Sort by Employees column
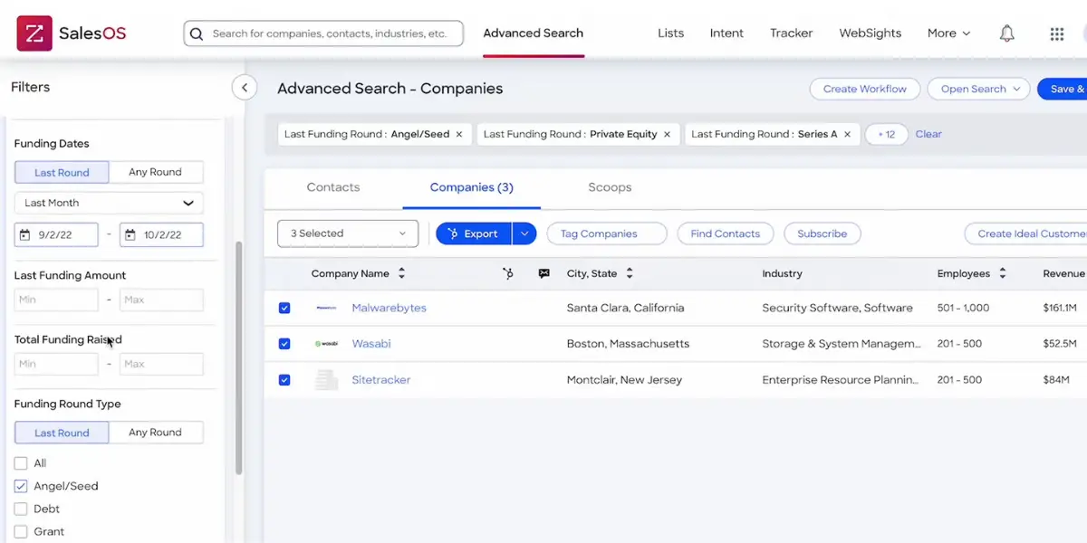 pos(1003,273)
